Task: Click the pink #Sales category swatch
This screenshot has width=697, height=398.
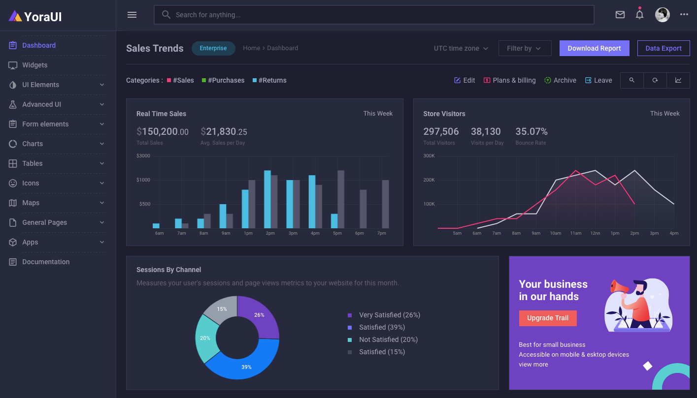Action: pyautogui.click(x=169, y=80)
